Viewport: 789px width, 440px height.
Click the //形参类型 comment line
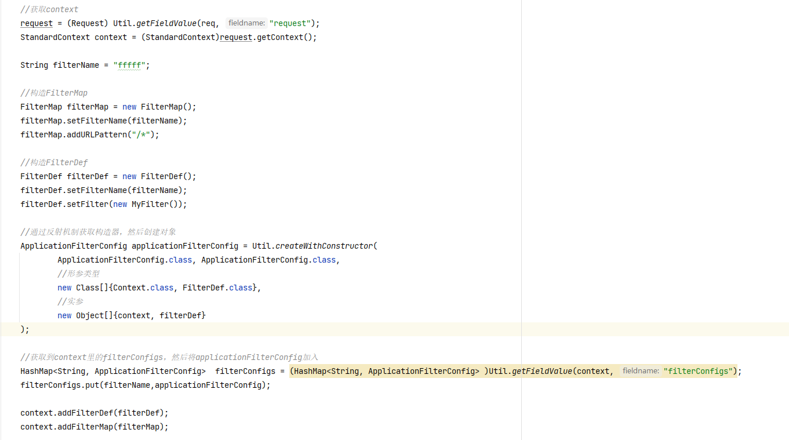click(78, 274)
